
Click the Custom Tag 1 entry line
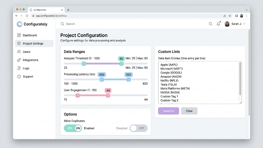tap(169, 97)
